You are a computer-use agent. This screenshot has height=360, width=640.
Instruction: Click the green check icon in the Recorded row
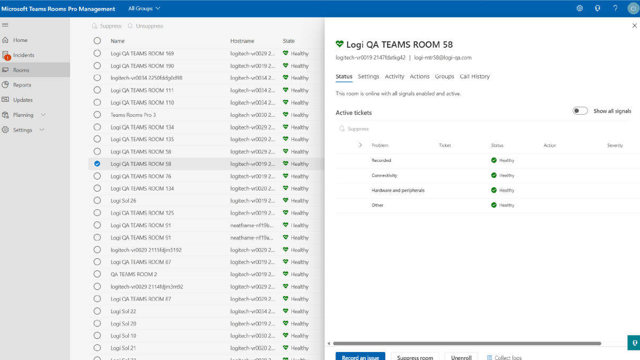pos(494,160)
